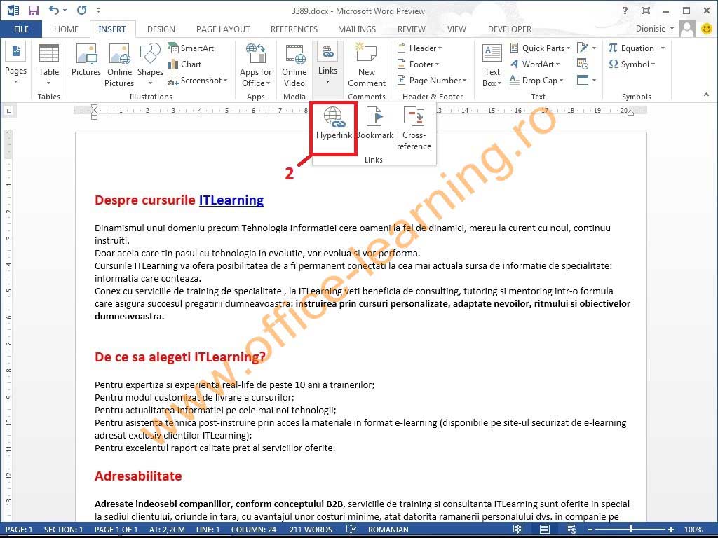Switch to Print Layout view
This screenshot has width=718, height=538.
tap(544, 530)
